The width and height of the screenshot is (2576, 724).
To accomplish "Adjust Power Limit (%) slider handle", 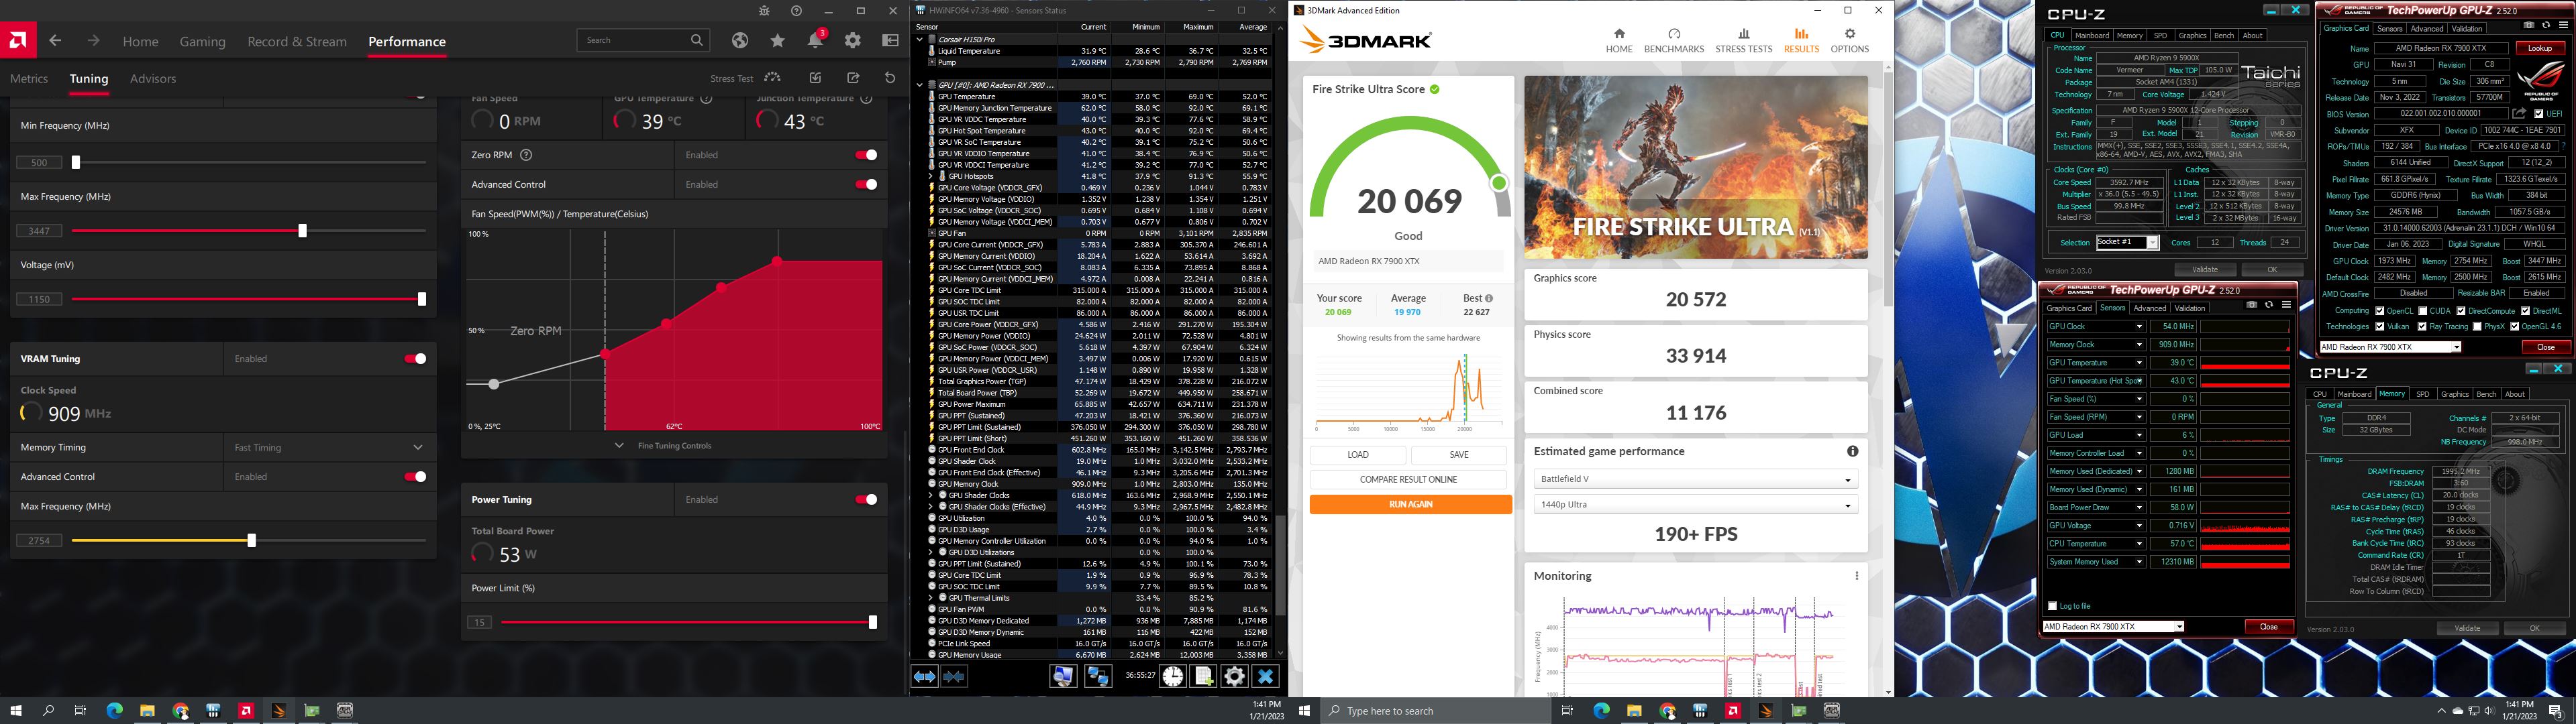I will point(873,622).
